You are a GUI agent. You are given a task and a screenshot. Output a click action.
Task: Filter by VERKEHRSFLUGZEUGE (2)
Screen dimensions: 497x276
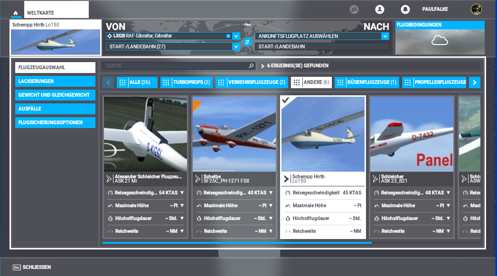(252, 83)
